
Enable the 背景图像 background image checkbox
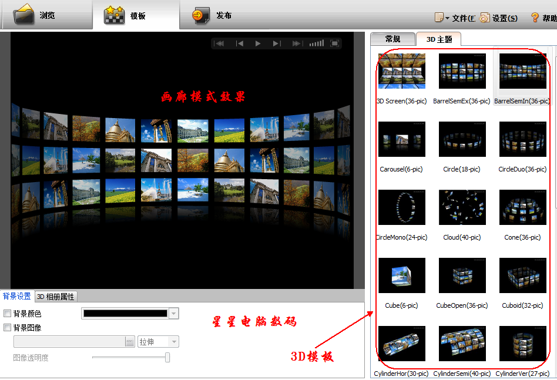(8, 328)
